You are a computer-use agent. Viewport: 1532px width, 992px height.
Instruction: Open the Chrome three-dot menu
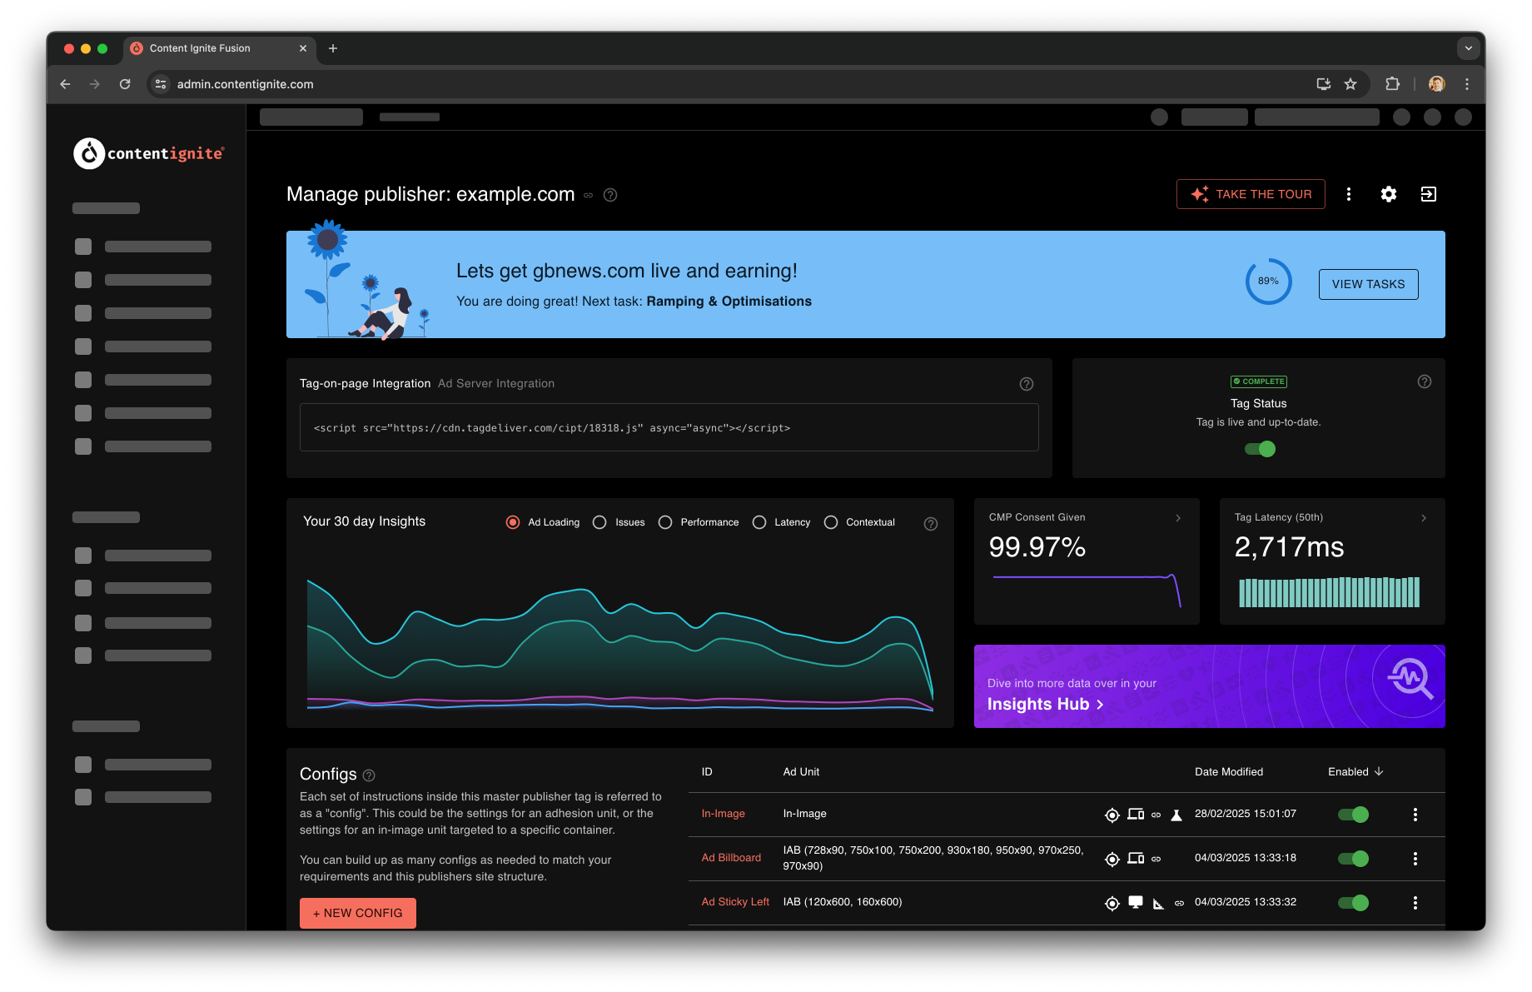(1467, 84)
